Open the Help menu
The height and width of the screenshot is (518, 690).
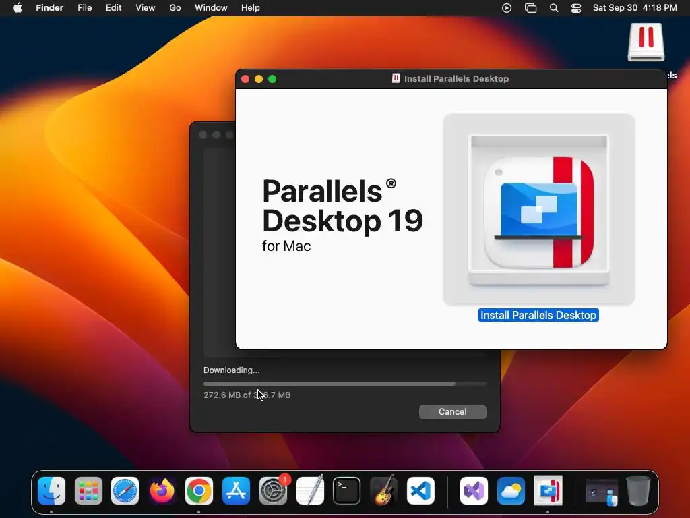(x=251, y=8)
